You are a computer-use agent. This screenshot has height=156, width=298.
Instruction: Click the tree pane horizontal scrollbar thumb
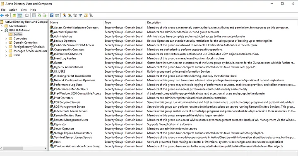tap(13, 149)
